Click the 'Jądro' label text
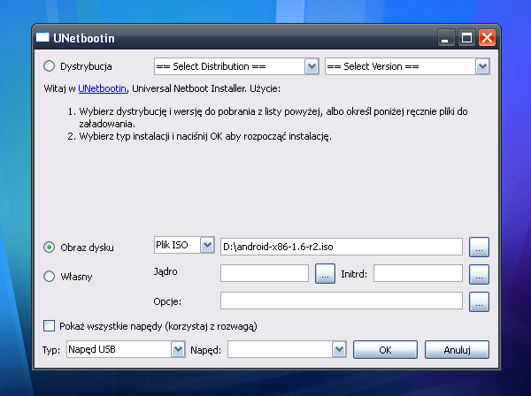The image size is (531, 396). pyautogui.click(x=165, y=271)
